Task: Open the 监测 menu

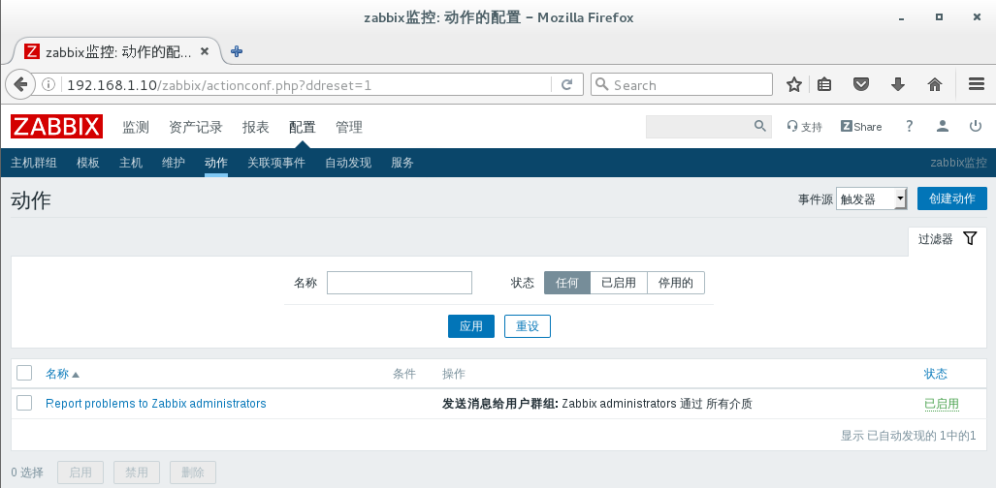Action: pos(136,127)
